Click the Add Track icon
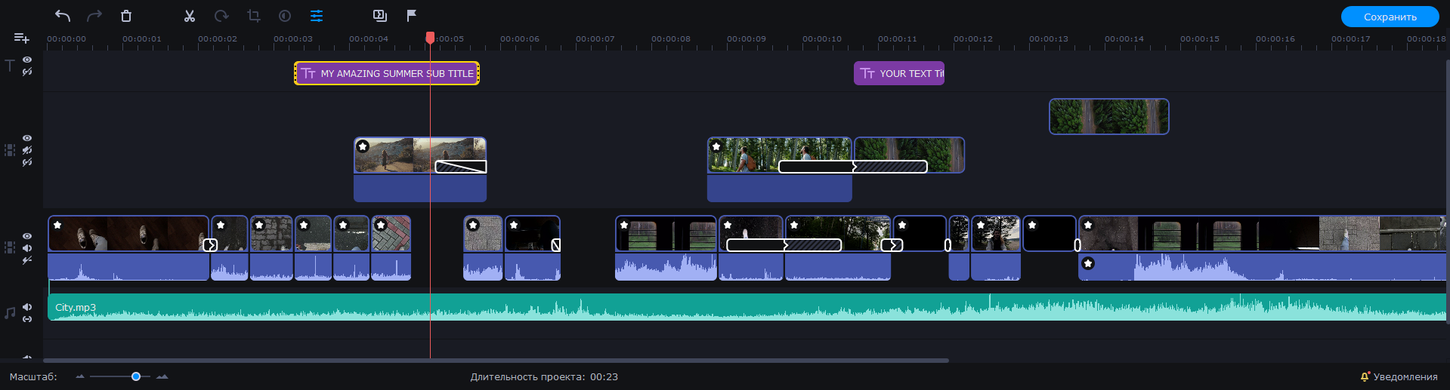 click(x=21, y=38)
